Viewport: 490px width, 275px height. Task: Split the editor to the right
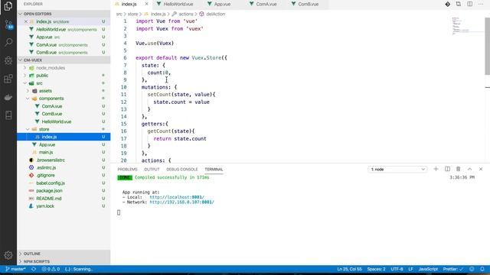(x=469, y=4)
